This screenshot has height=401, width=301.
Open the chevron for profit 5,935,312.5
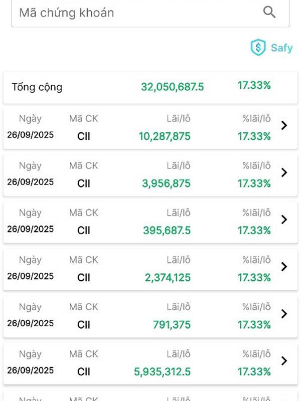coord(284,361)
